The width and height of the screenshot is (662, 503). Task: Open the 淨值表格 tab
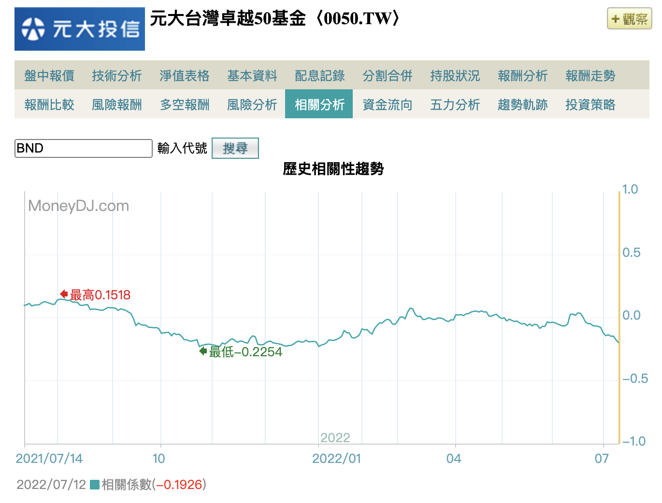185,76
